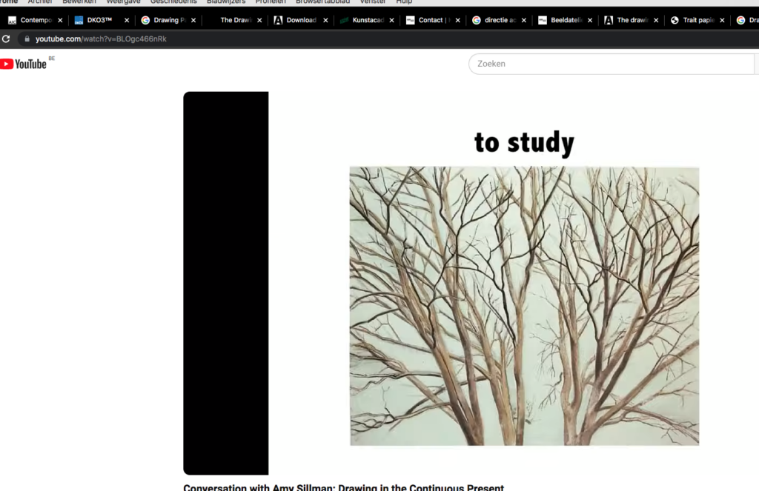Click the Kunstacad tab favicon
Viewport: 759px width, 491px height.
(344, 20)
